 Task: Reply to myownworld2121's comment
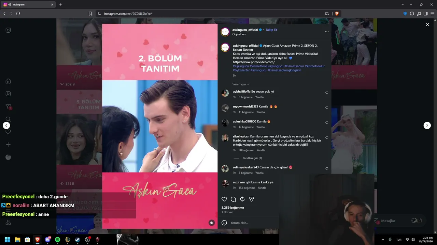[260, 112]
